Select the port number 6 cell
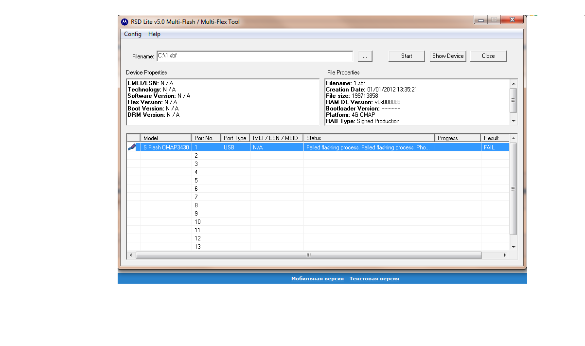The image size is (585, 346). tap(206, 188)
